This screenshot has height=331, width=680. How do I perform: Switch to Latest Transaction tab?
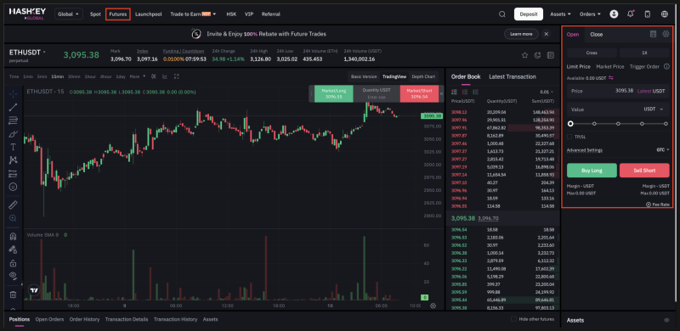[513, 76]
